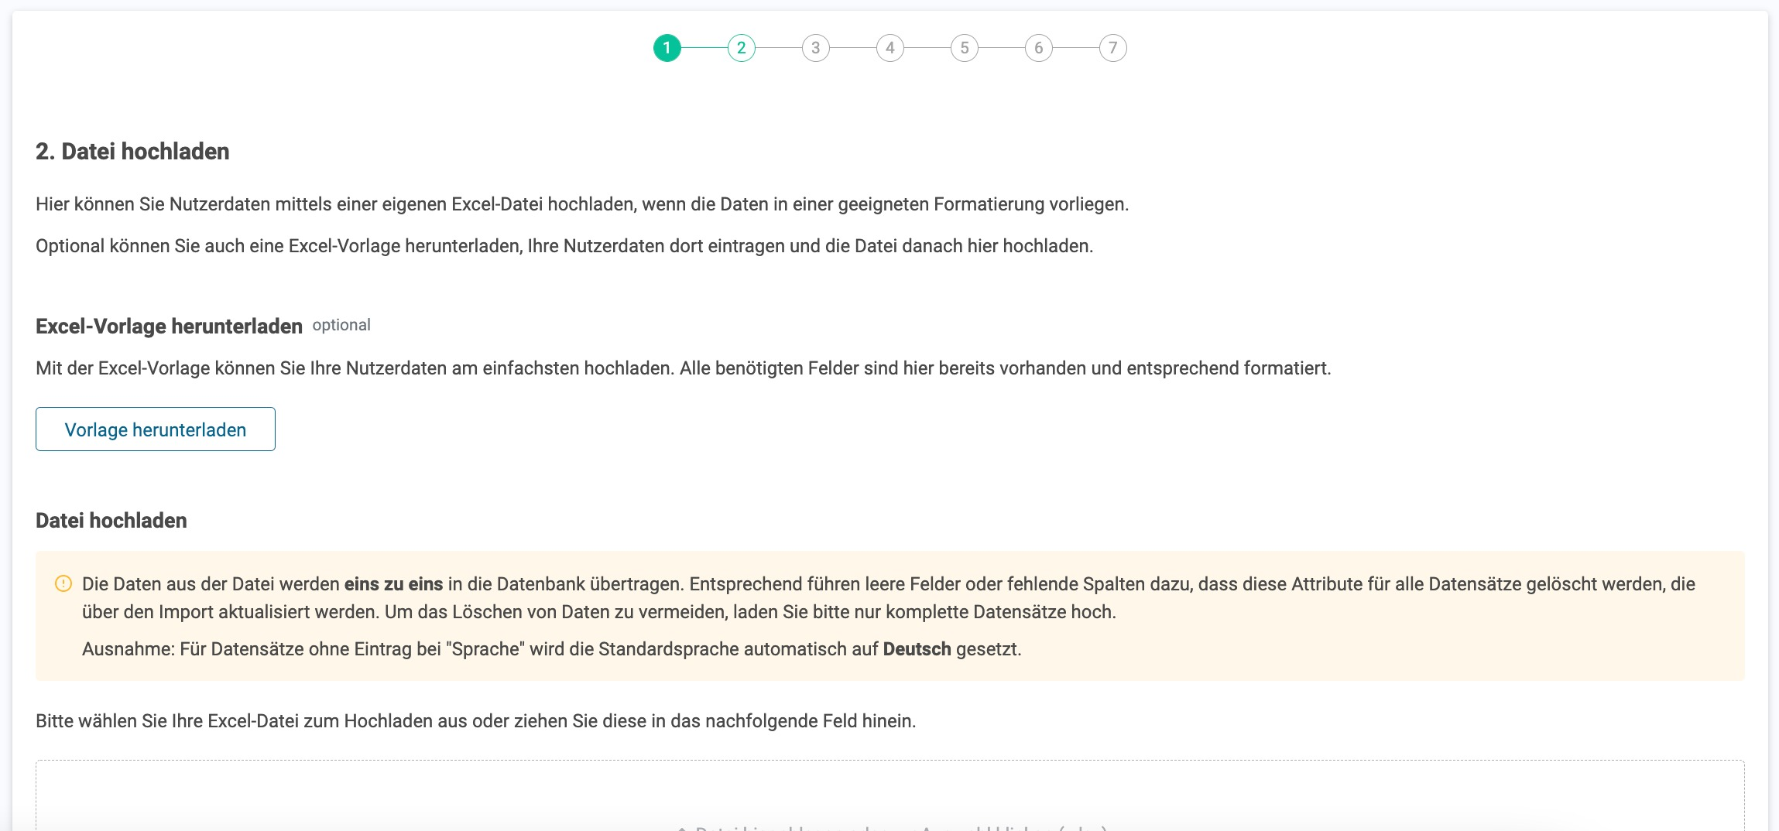Click the 'Hier können Sie Nutzerdaten' intro sentence

coord(582,204)
